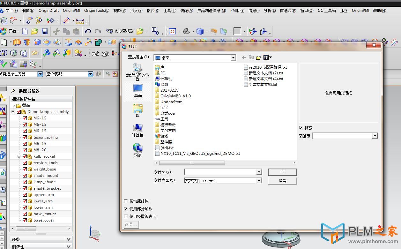Viewport: 401px width, 249px height.
Task: Click the Copy icon in NX toolbar
Action: (x=66, y=31)
